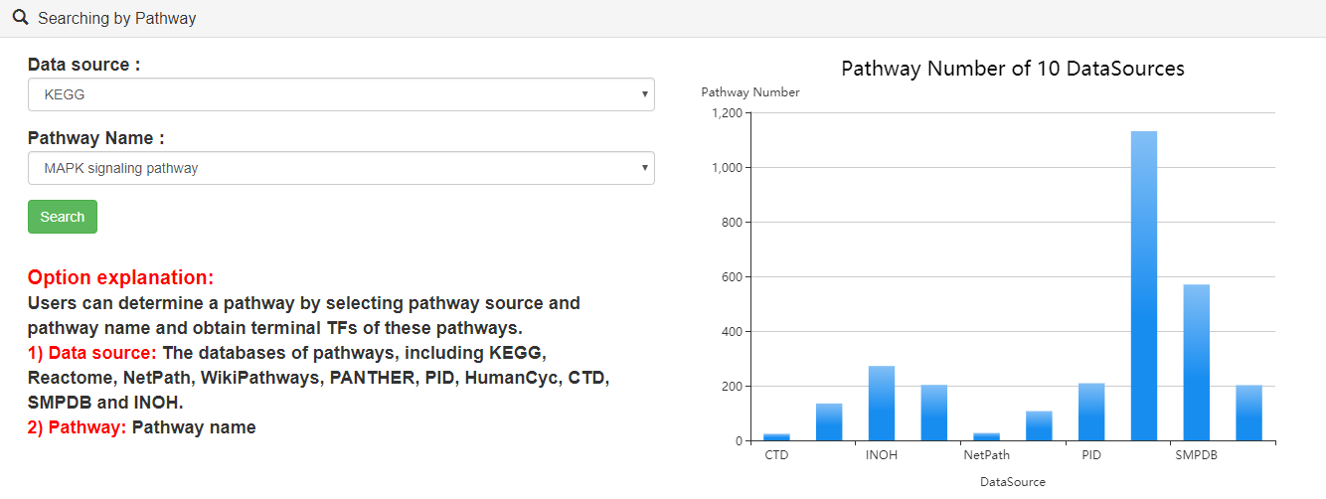This screenshot has height=499, width=1326.
Task: Click the CTD bar in the chart
Action: [x=777, y=437]
